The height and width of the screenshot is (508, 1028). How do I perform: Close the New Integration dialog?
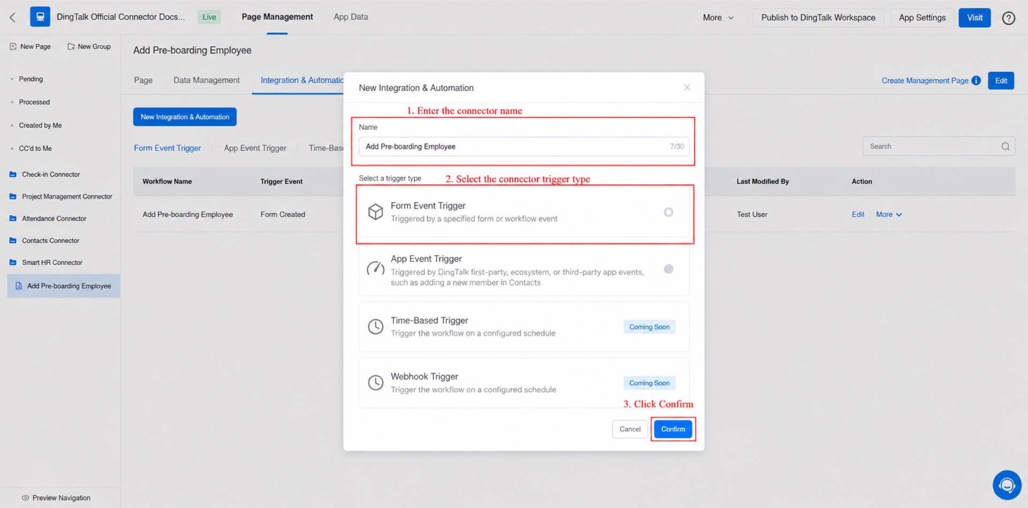point(687,87)
